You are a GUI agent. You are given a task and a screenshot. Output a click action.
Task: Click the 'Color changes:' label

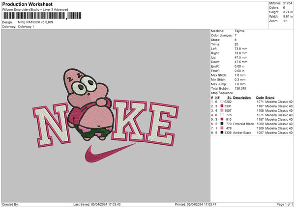[222, 35]
